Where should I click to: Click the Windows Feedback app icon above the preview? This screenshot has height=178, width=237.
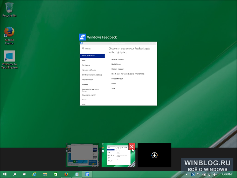(x=82, y=37)
